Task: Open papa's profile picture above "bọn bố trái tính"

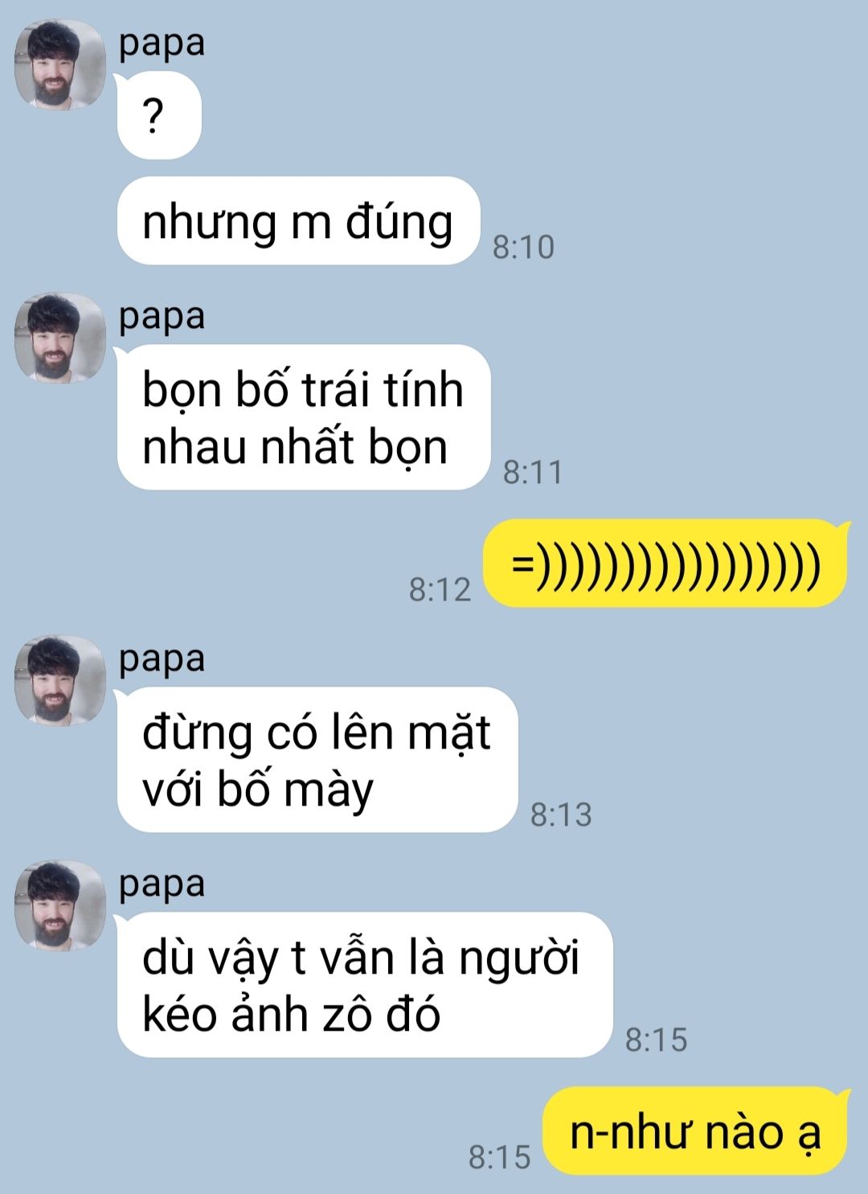Action: coord(60,338)
